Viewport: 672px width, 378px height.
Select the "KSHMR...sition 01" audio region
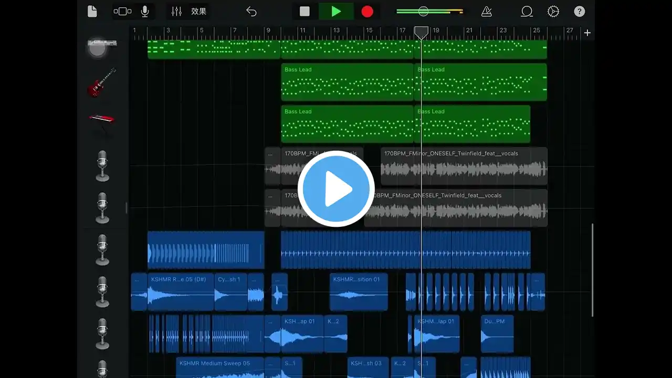point(359,292)
